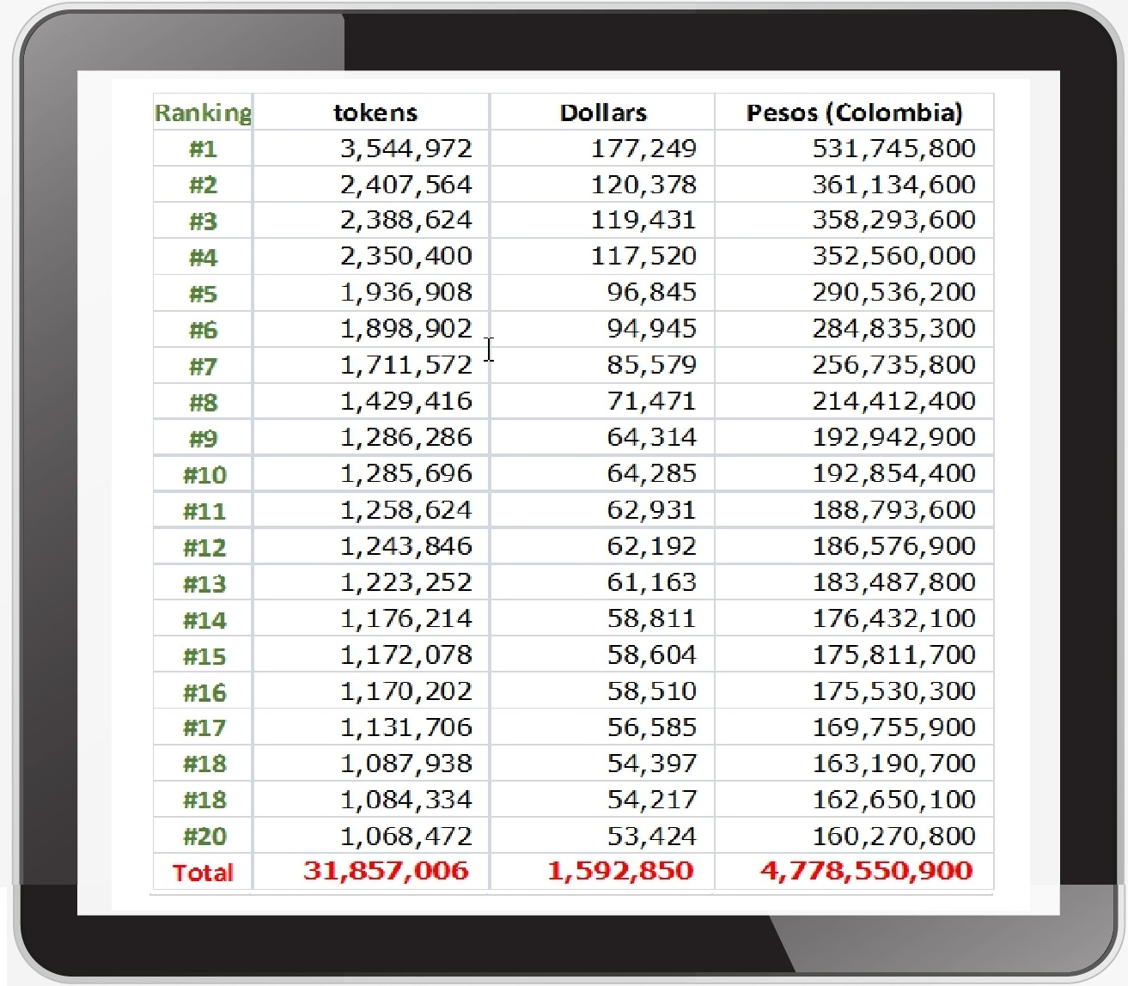The height and width of the screenshot is (986, 1134).
Task: Click tokens value 1,711,572
Action: coord(406,365)
